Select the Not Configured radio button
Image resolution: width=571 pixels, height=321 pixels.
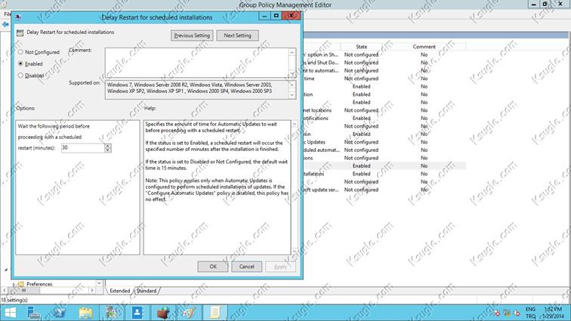click(x=20, y=52)
